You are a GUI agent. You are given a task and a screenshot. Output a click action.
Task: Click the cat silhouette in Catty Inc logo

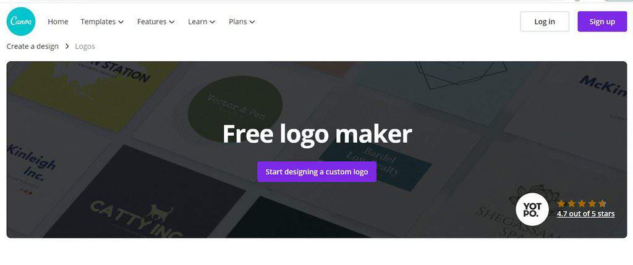point(159,211)
